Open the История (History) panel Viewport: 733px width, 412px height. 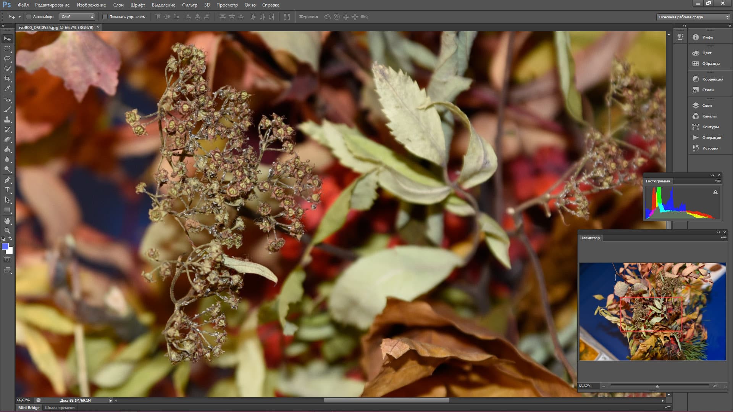point(710,148)
